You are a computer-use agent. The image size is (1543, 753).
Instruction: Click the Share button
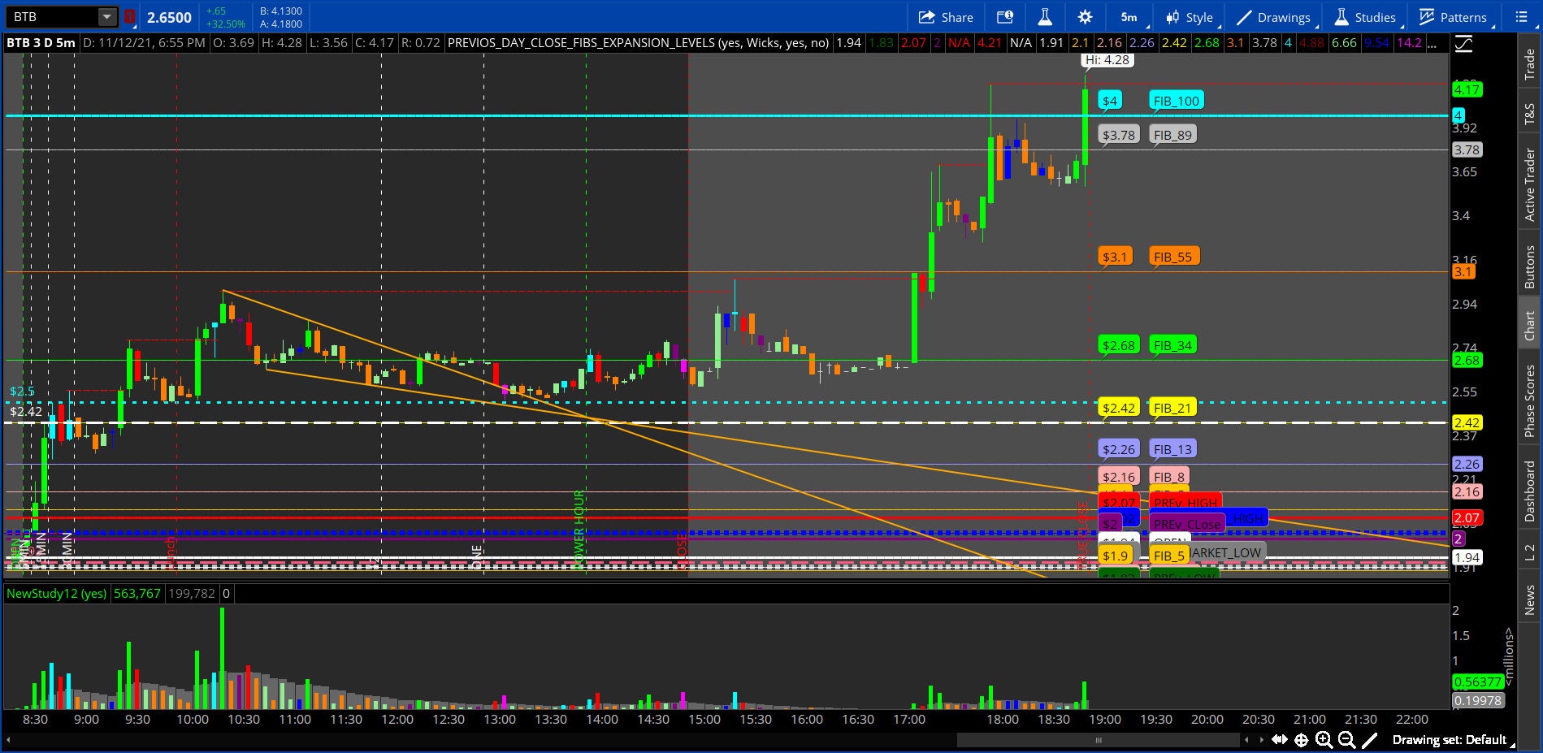946,17
